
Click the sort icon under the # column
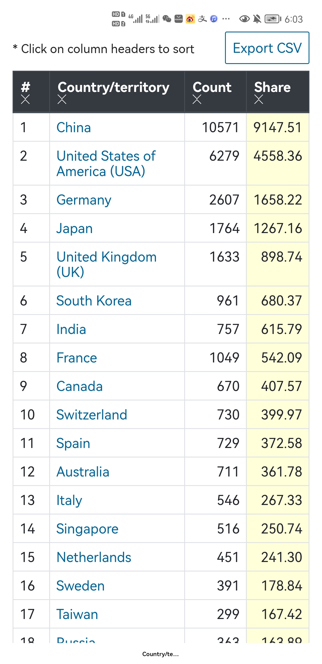click(x=25, y=99)
